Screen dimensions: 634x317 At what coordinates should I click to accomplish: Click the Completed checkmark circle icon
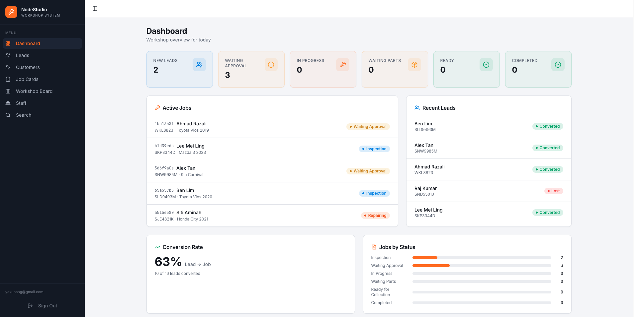click(x=558, y=65)
